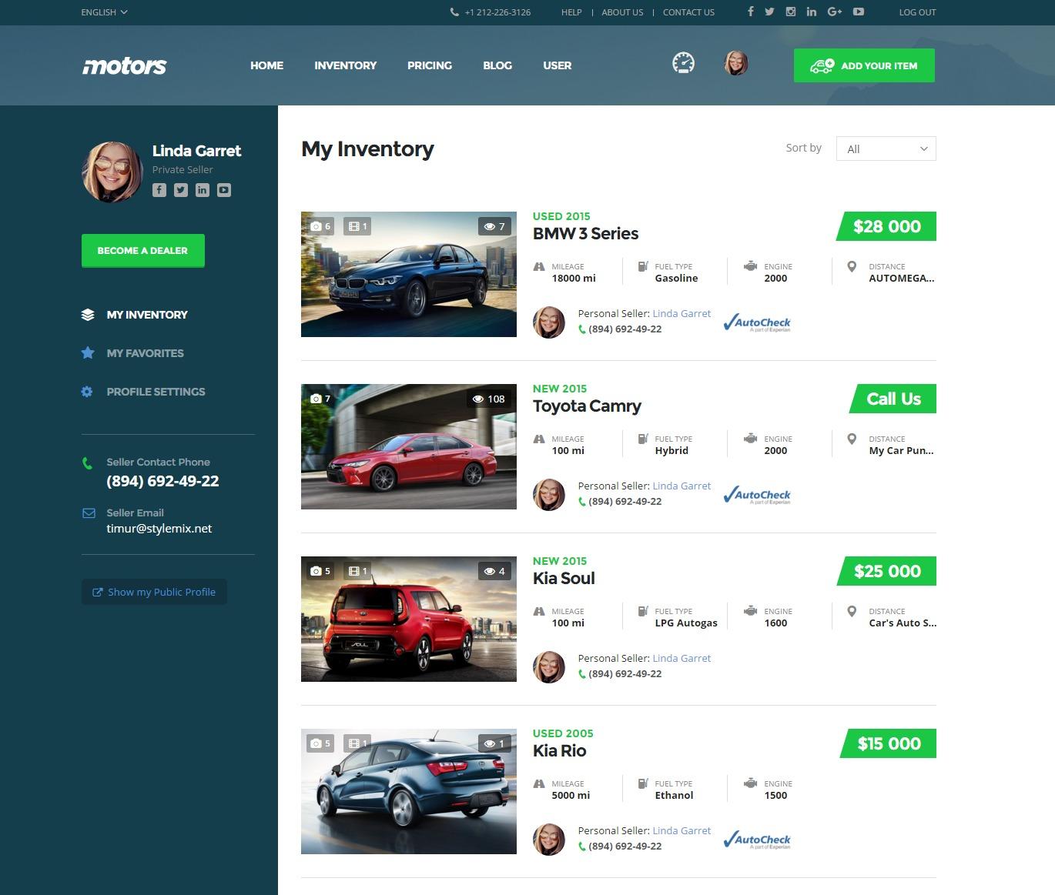Click the photo count badge on Toyota Camry
Screen dimensions: 1055x895
click(320, 399)
